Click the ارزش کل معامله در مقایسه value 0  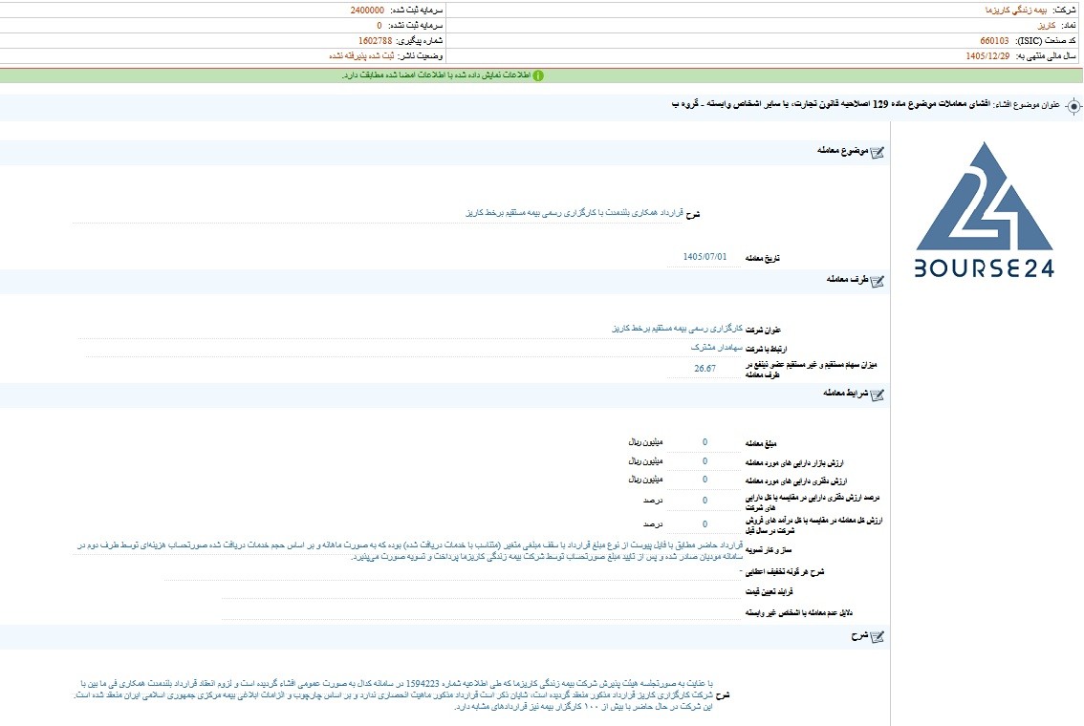(705, 524)
